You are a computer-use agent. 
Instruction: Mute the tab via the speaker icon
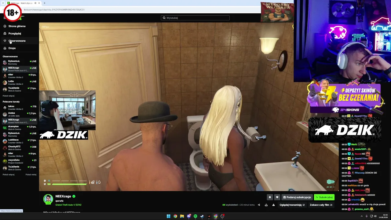point(35,3)
